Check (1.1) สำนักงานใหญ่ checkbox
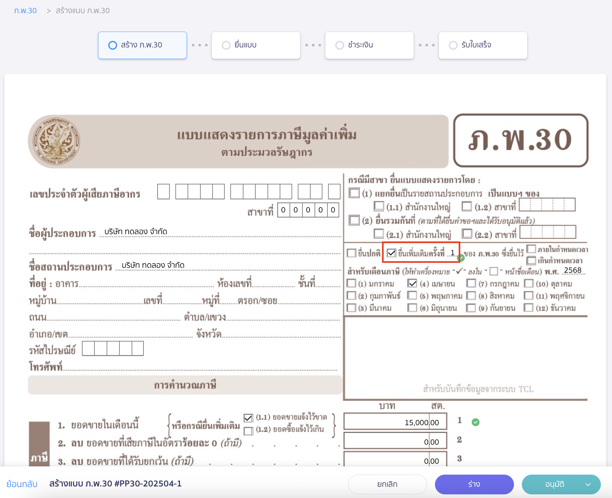The height and width of the screenshot is (498, 612). (378, 206)
